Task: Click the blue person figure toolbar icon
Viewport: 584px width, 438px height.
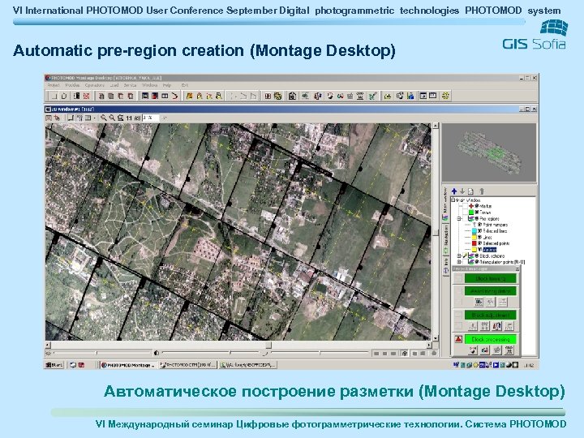Action: pyautogui.click(x=410, y=96)
